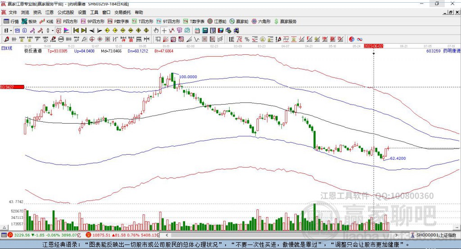Open the 帮助 menu
The image size is (461, 249).
pos(139,12)
